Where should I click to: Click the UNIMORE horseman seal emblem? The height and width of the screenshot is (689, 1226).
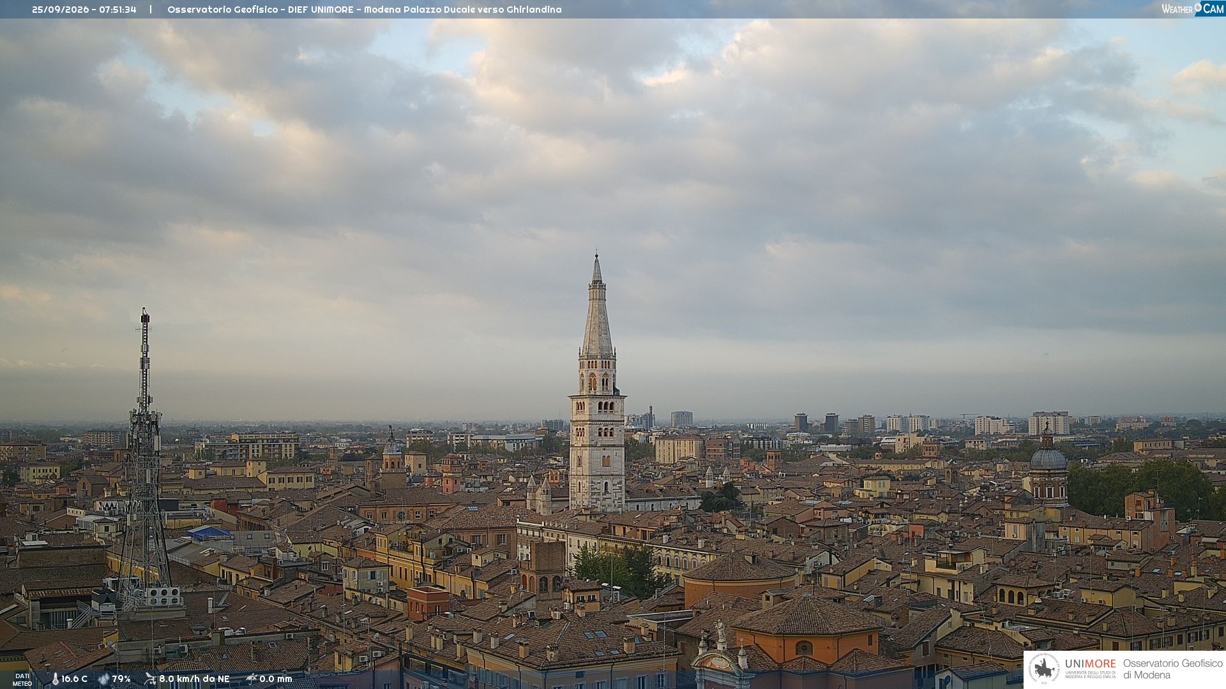1044,669
